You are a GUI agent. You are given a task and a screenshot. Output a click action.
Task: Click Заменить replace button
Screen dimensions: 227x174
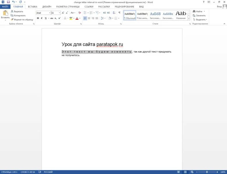[199, 15]
